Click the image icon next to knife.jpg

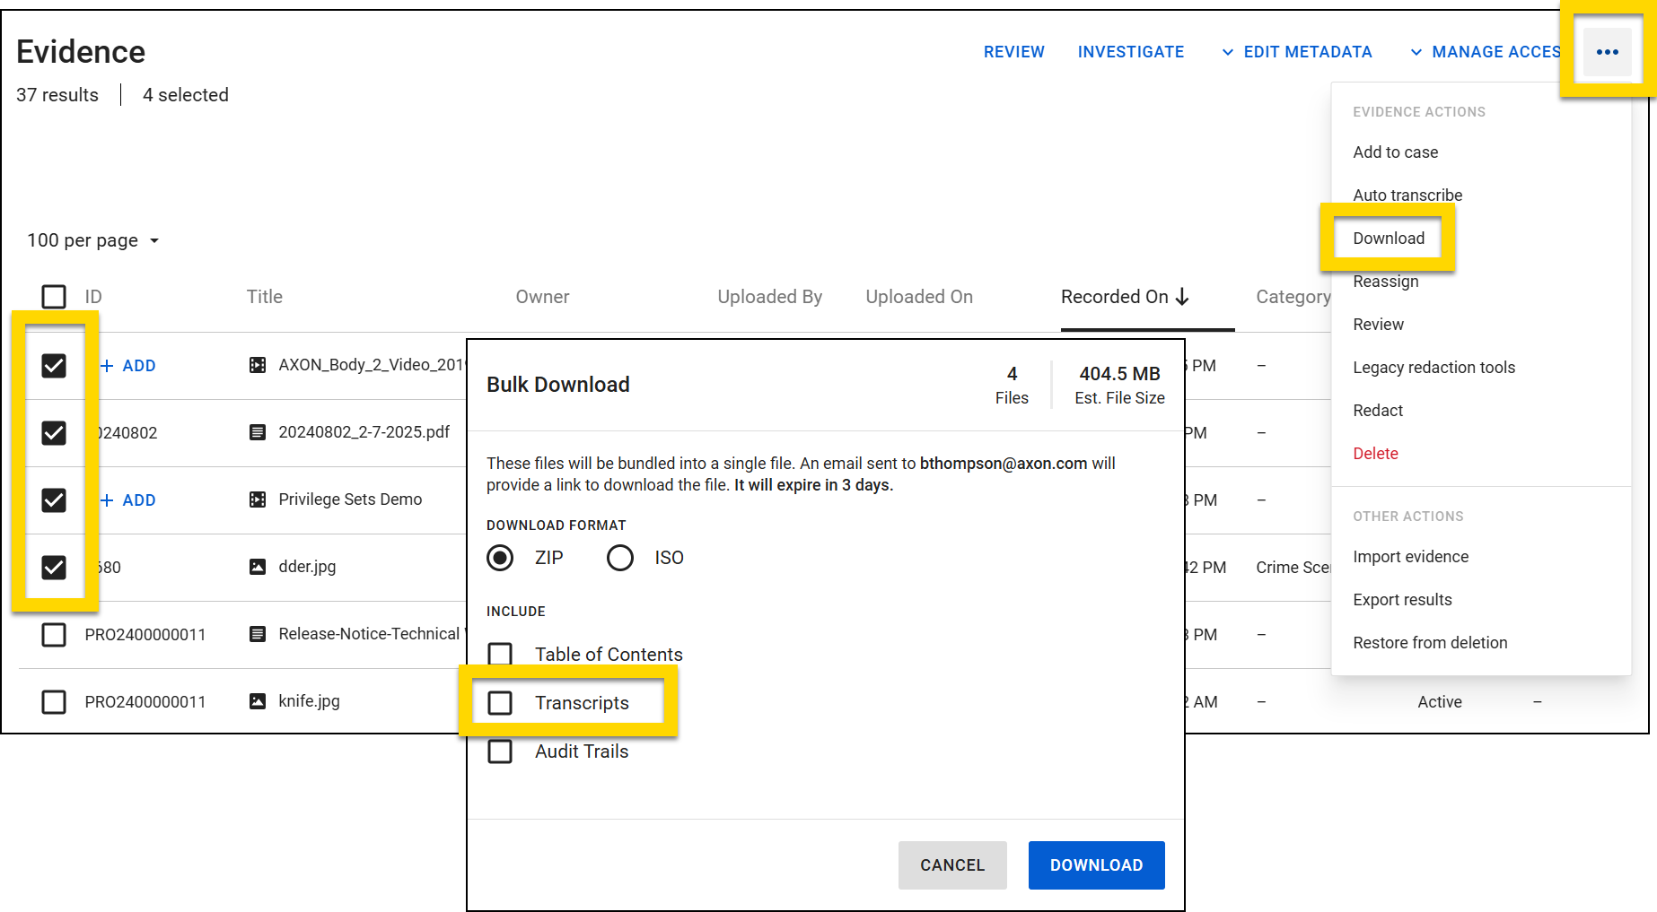click(x=257, y=701)
